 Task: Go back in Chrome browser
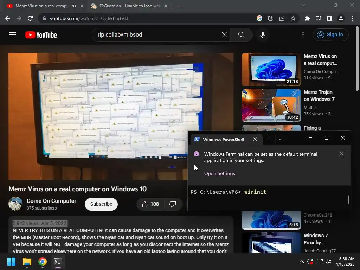click(x=8, y=18)
